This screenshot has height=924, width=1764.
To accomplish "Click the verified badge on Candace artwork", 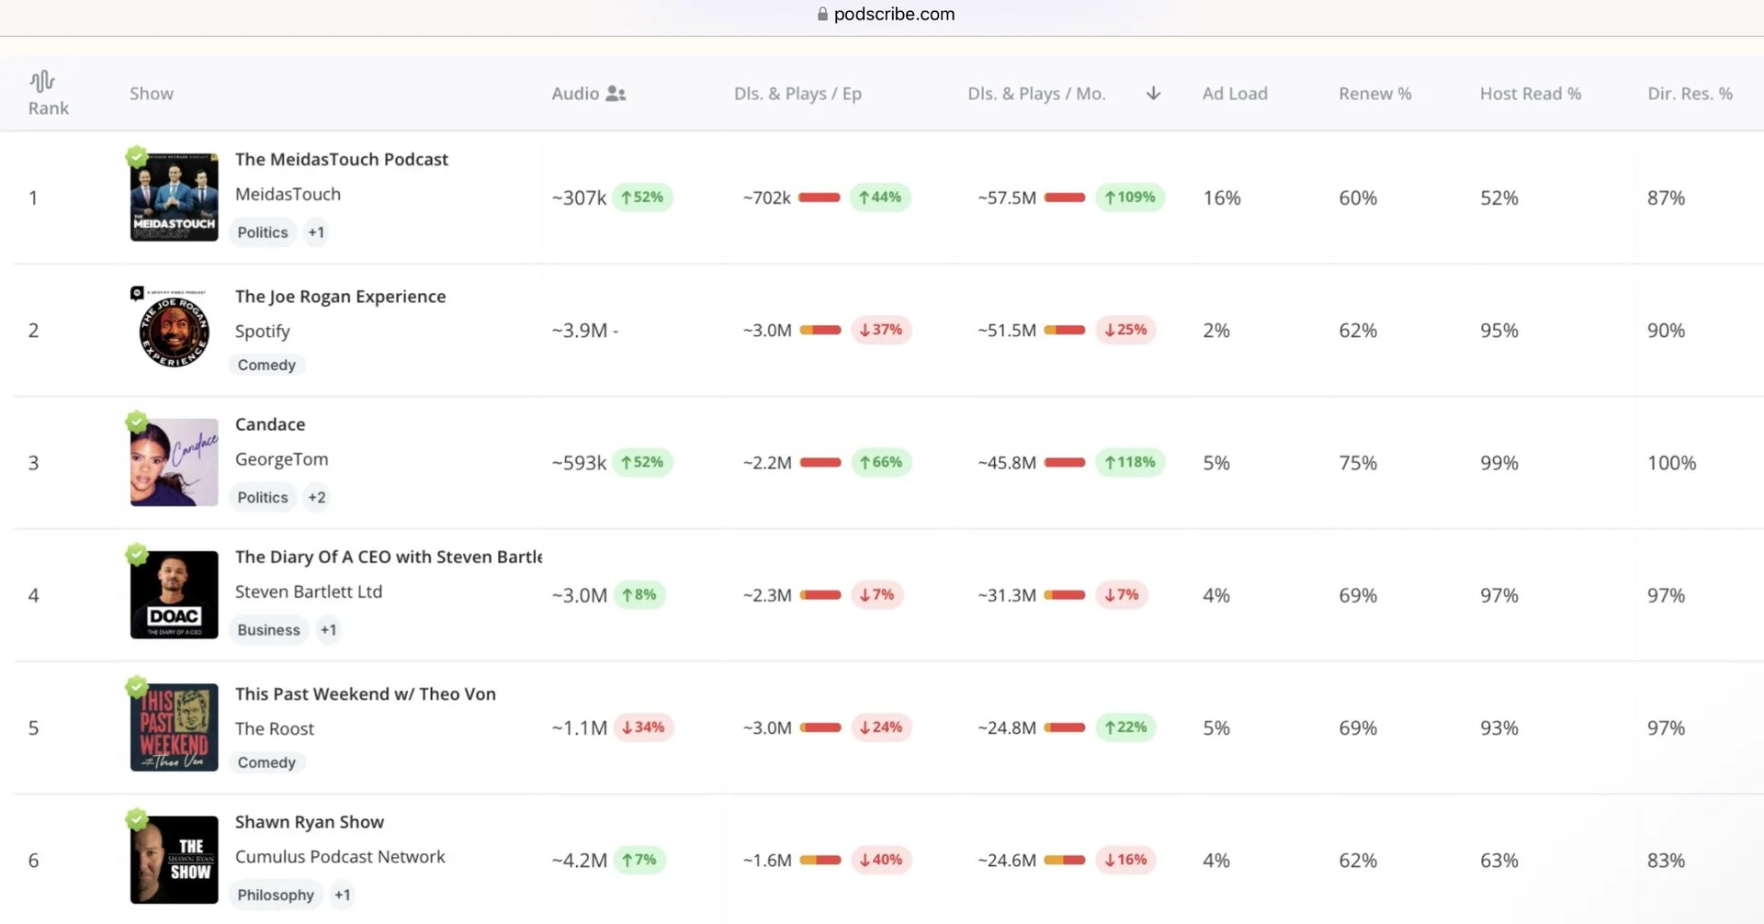I will pyautogui.click(x=137, y=422).
